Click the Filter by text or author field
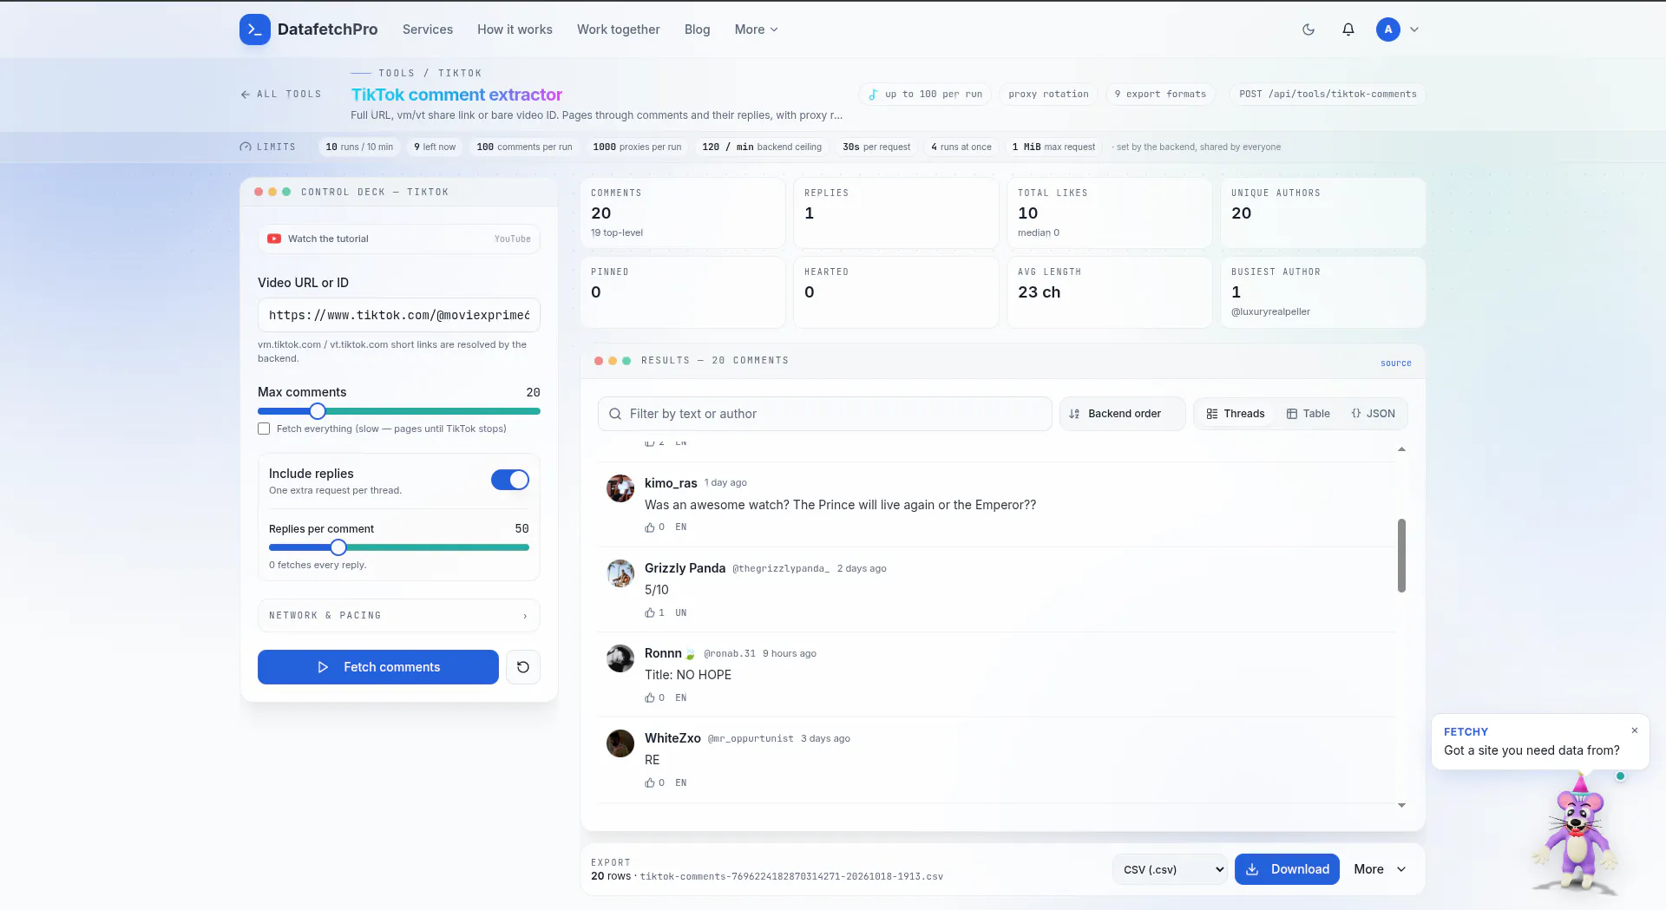 tap(825, 414)
